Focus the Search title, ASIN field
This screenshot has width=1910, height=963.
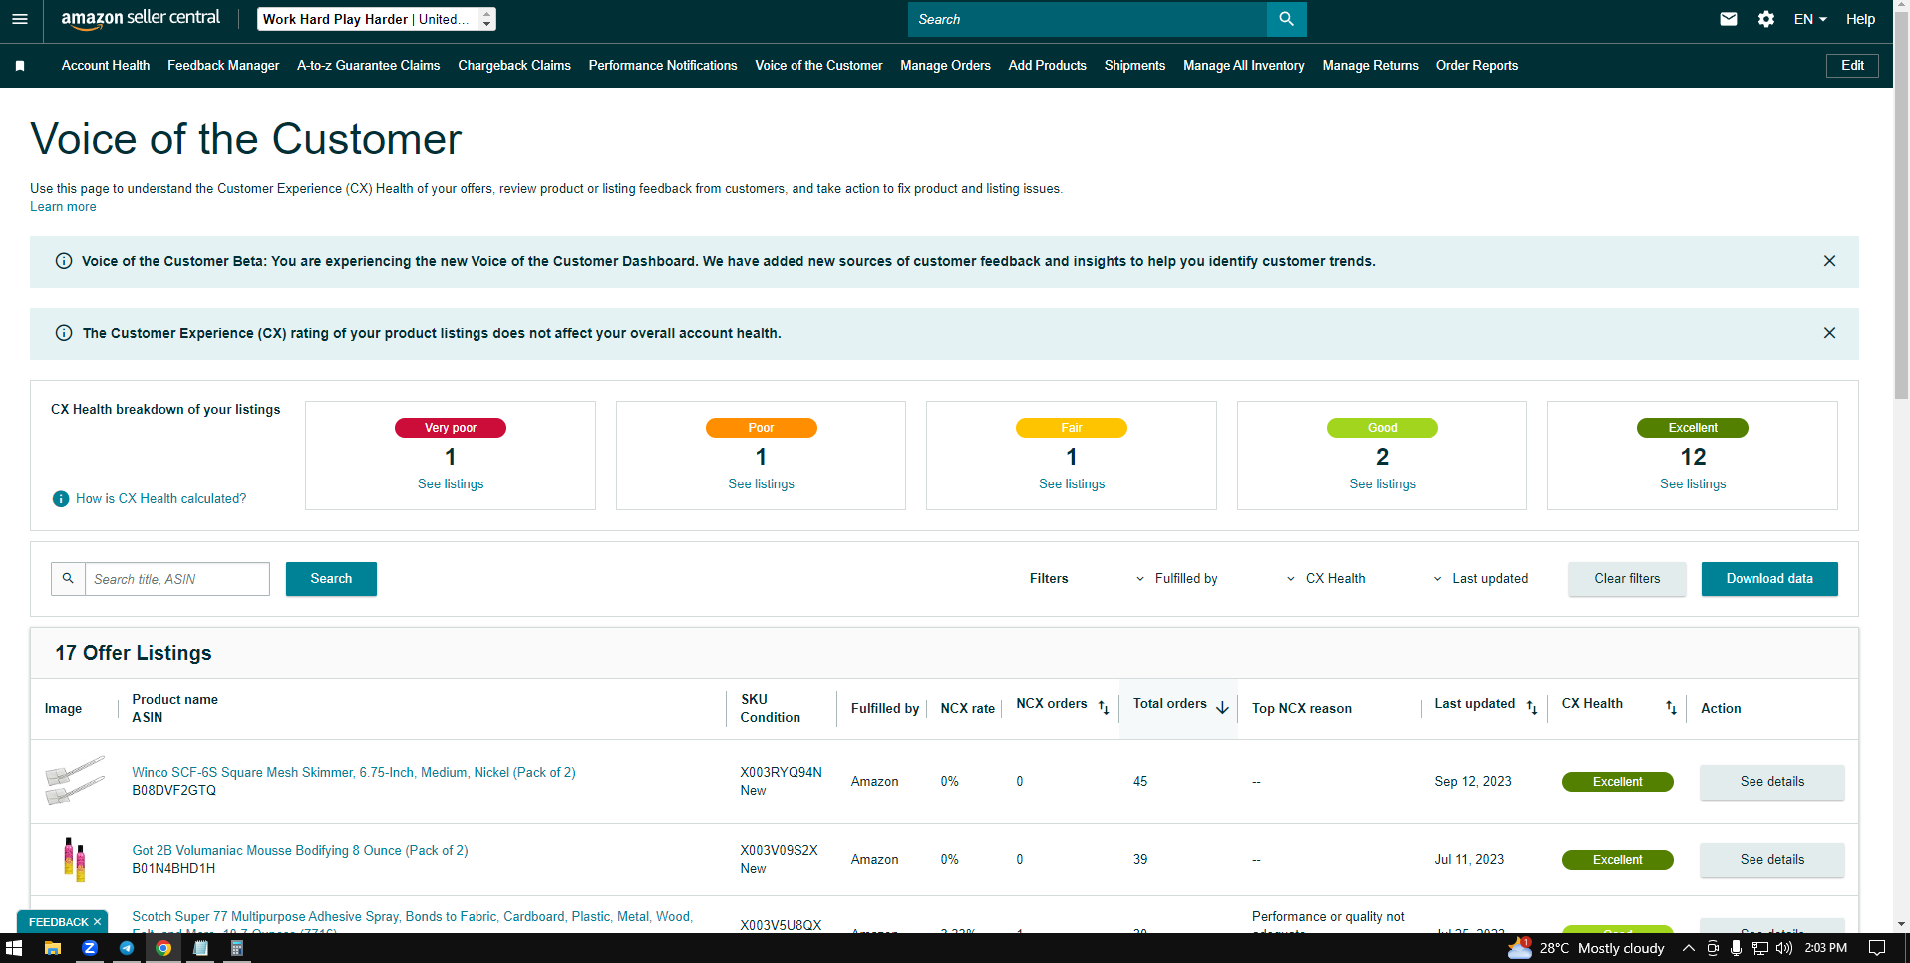click(x=177, y=579)
